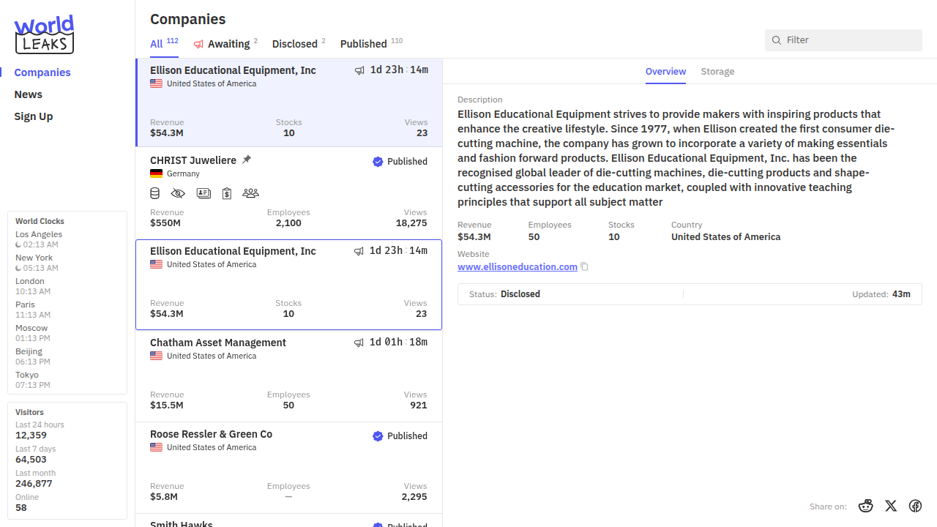Click crossed-eye icon in CHRIST Juweliere card
937x527 pixels.
click(x=178, y=193)
